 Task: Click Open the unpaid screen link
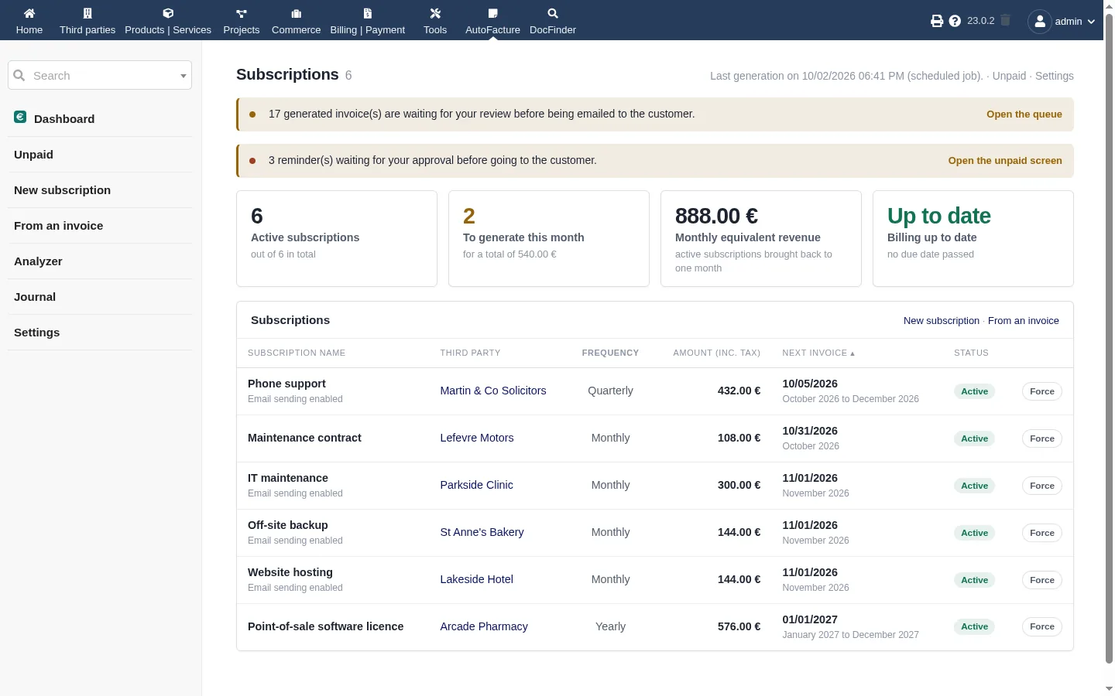coord(1005,161)
